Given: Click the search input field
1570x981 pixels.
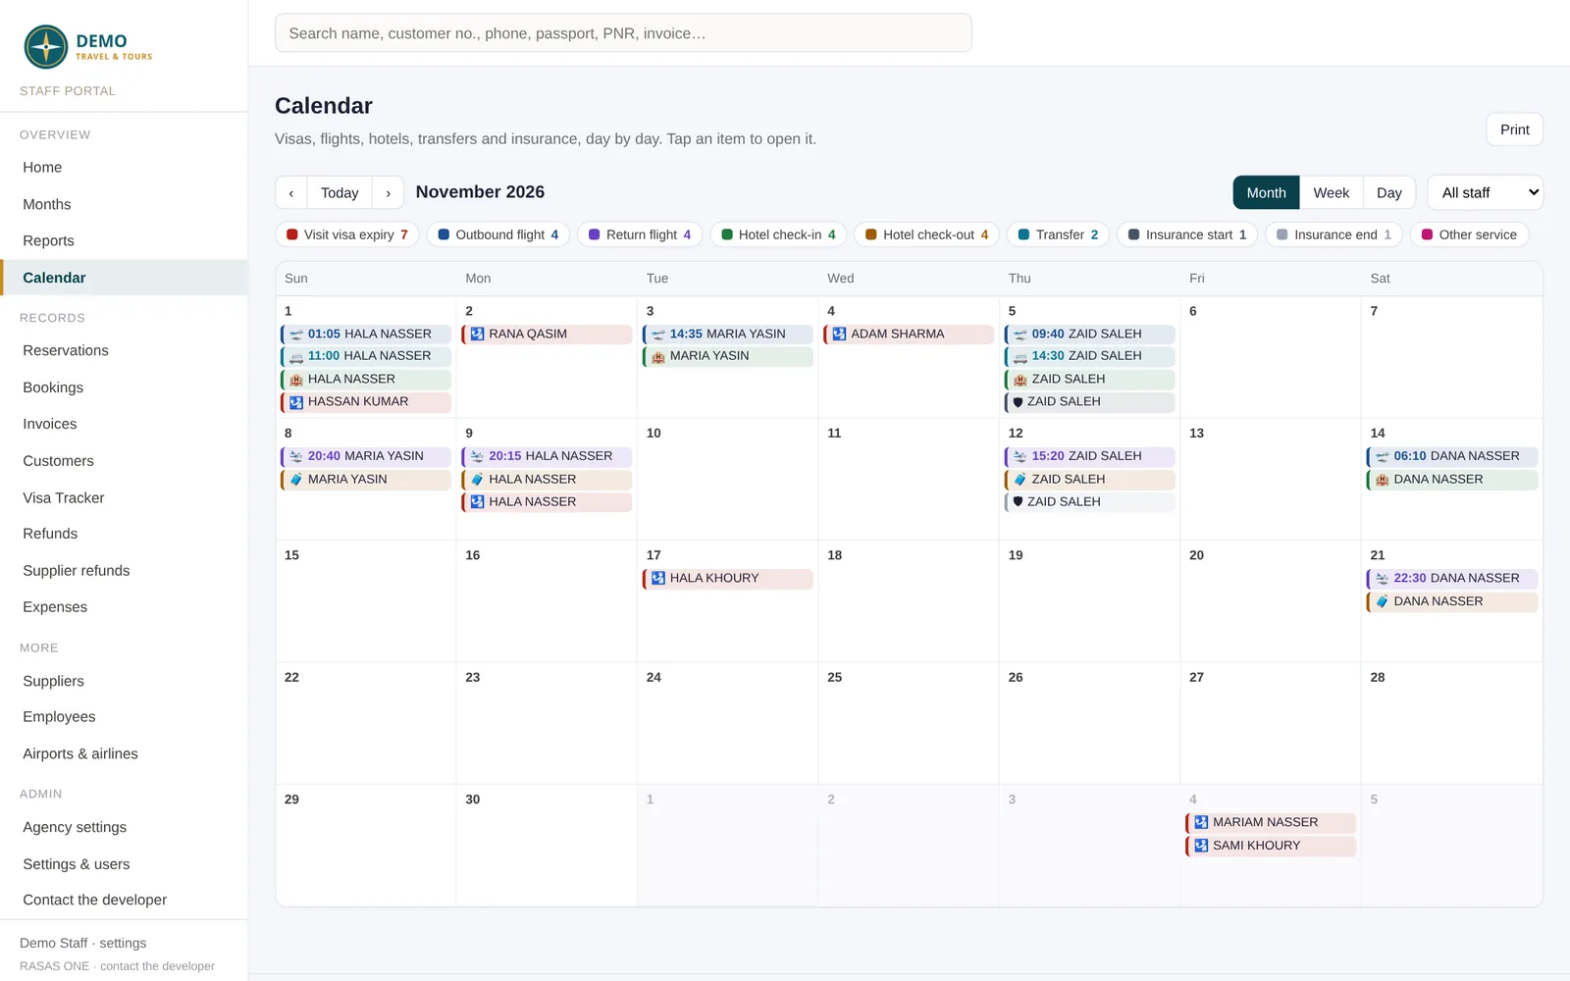Looking at the screenshot, I should tap(623, 33).
